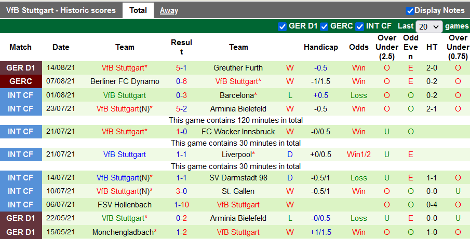Open the Greuther Furth team link
Screen dimensions: 470x239
pyautogui.click(x=238, y=68)
